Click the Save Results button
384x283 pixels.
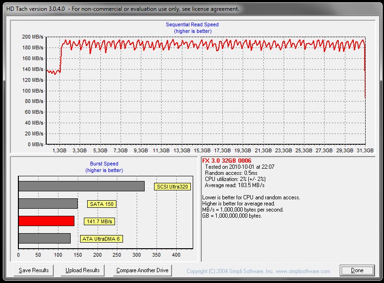coord(34,270)
